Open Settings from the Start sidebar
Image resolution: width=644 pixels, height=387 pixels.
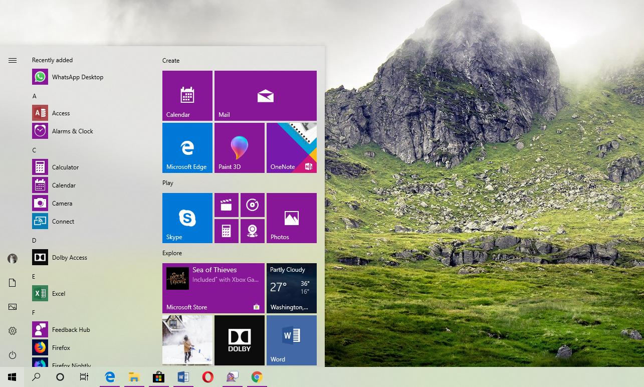tap(12, 331)
